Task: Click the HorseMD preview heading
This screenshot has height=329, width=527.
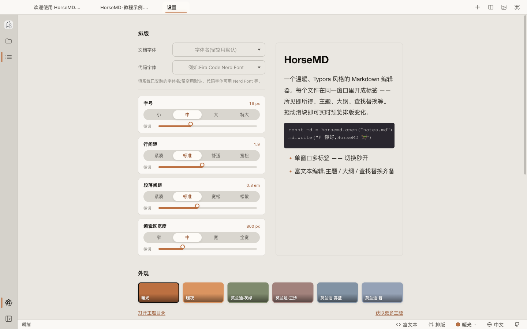Action: pos(306,60)
